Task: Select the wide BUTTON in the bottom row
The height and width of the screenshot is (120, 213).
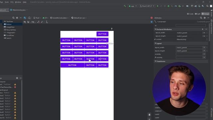Action: tap(73, 65)
